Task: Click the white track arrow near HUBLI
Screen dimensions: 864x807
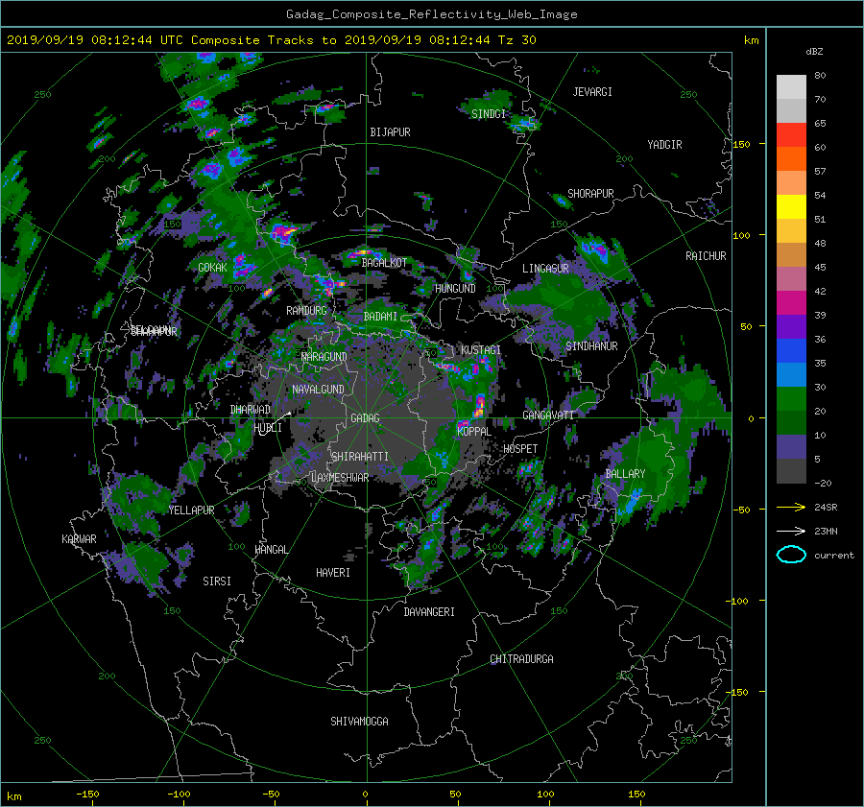Action: [275, 423]
